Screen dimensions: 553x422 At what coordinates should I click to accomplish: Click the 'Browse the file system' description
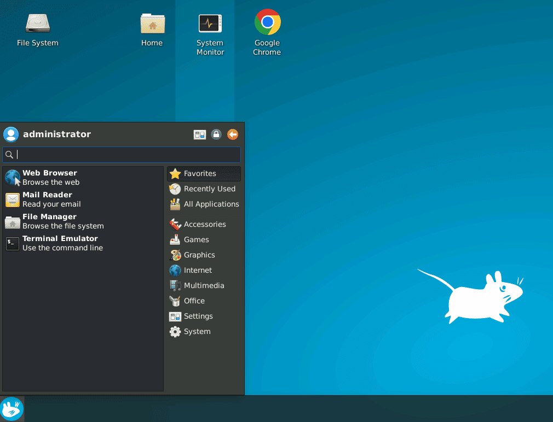pos(63,226)
